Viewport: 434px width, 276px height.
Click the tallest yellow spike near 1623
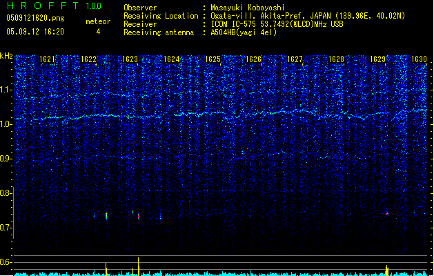coord(139,265)
